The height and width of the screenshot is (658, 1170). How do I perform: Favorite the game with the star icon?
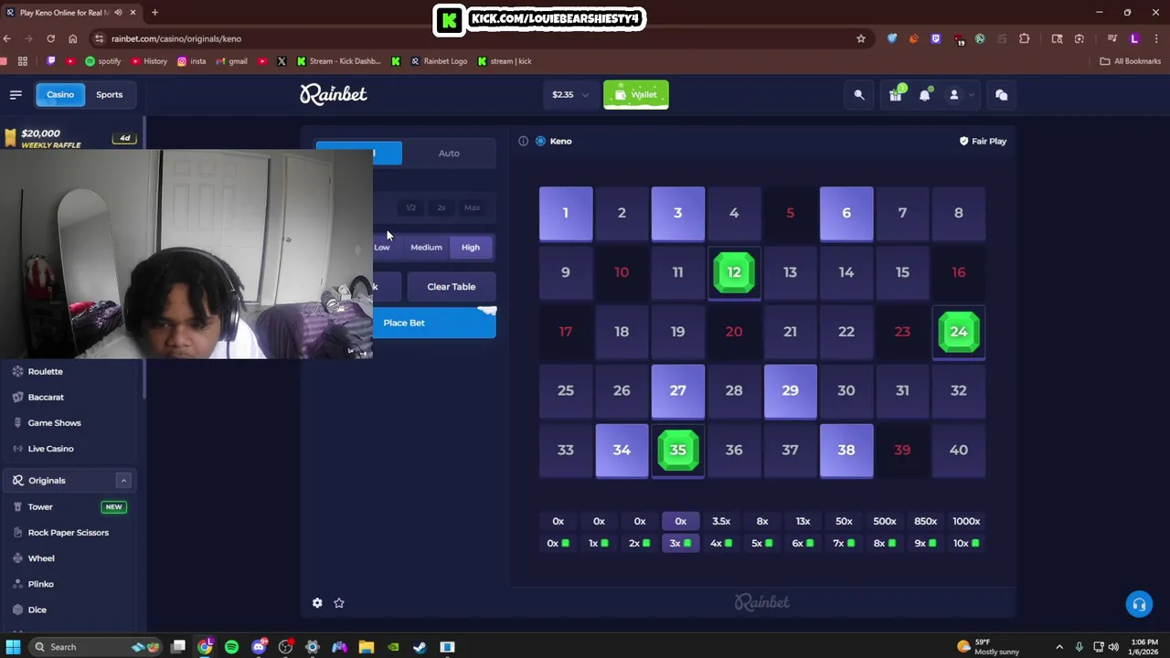click(x=339, y=602)
